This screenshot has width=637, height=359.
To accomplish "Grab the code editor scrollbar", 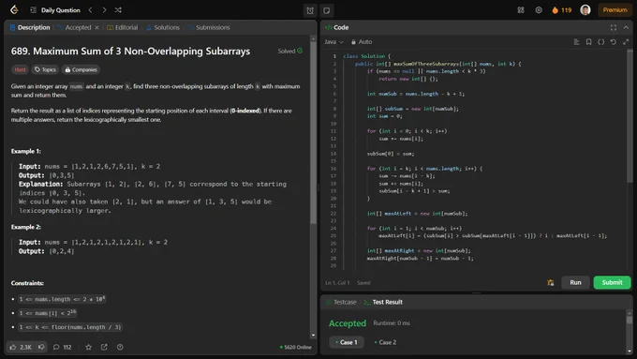I will (630, 116).
